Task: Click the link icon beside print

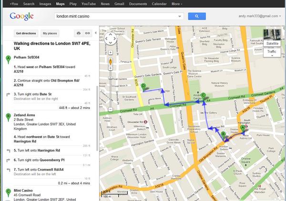Action: [87, 33]
